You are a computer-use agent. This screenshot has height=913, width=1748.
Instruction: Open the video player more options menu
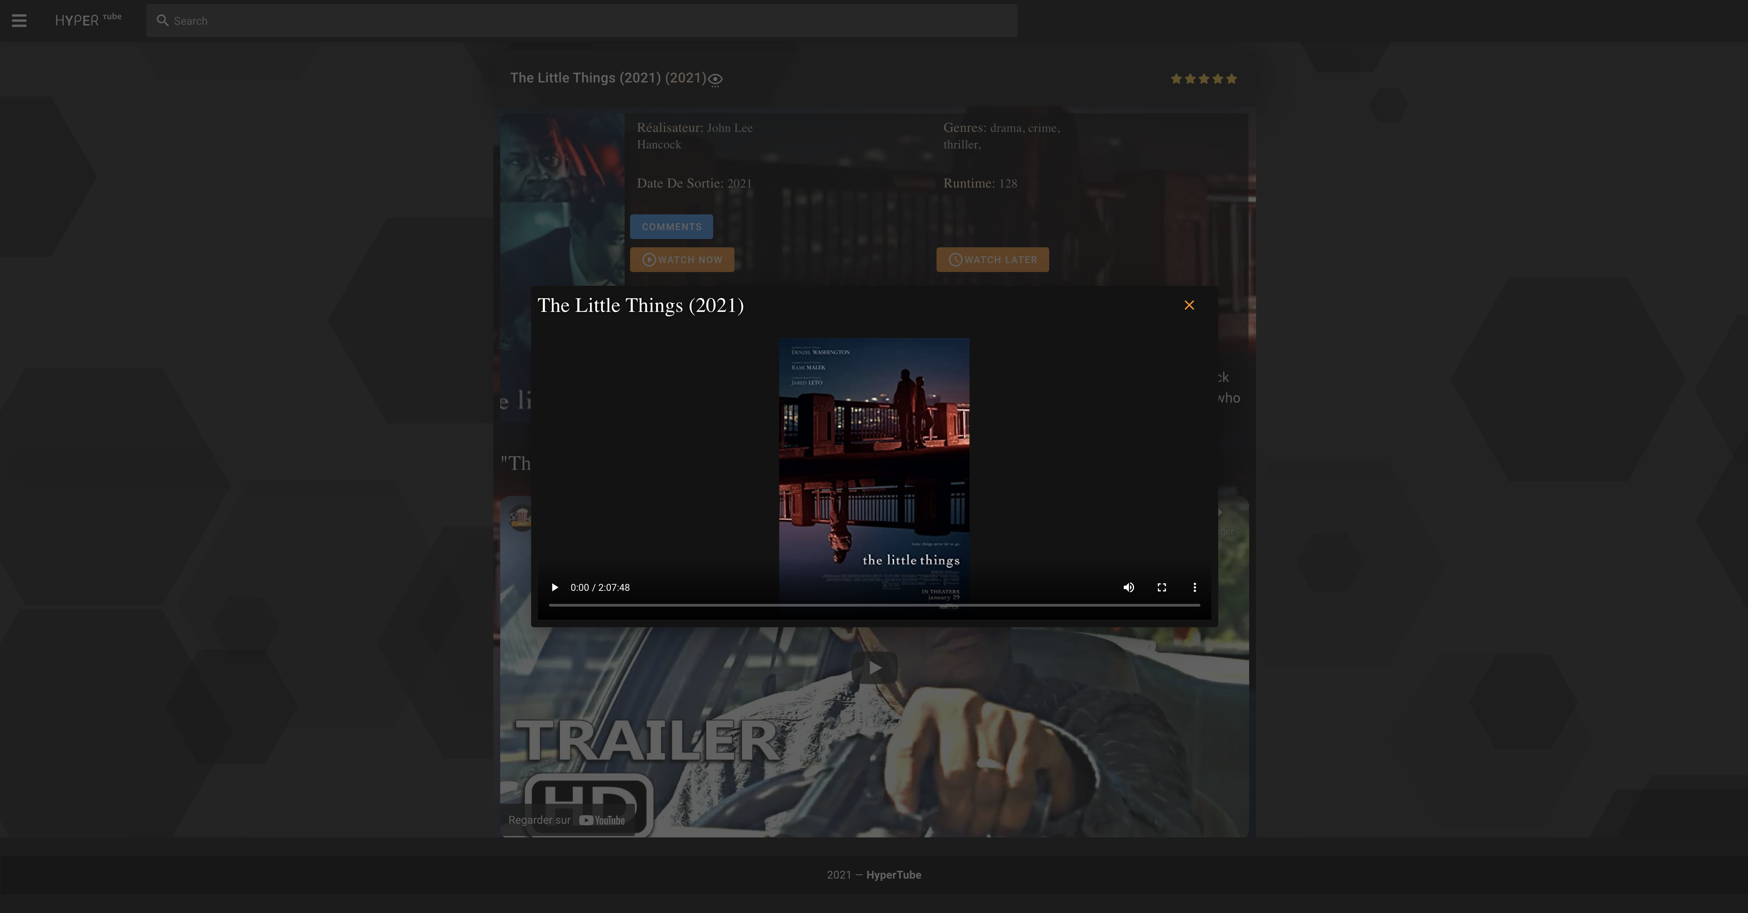[x=1194, y=587]
